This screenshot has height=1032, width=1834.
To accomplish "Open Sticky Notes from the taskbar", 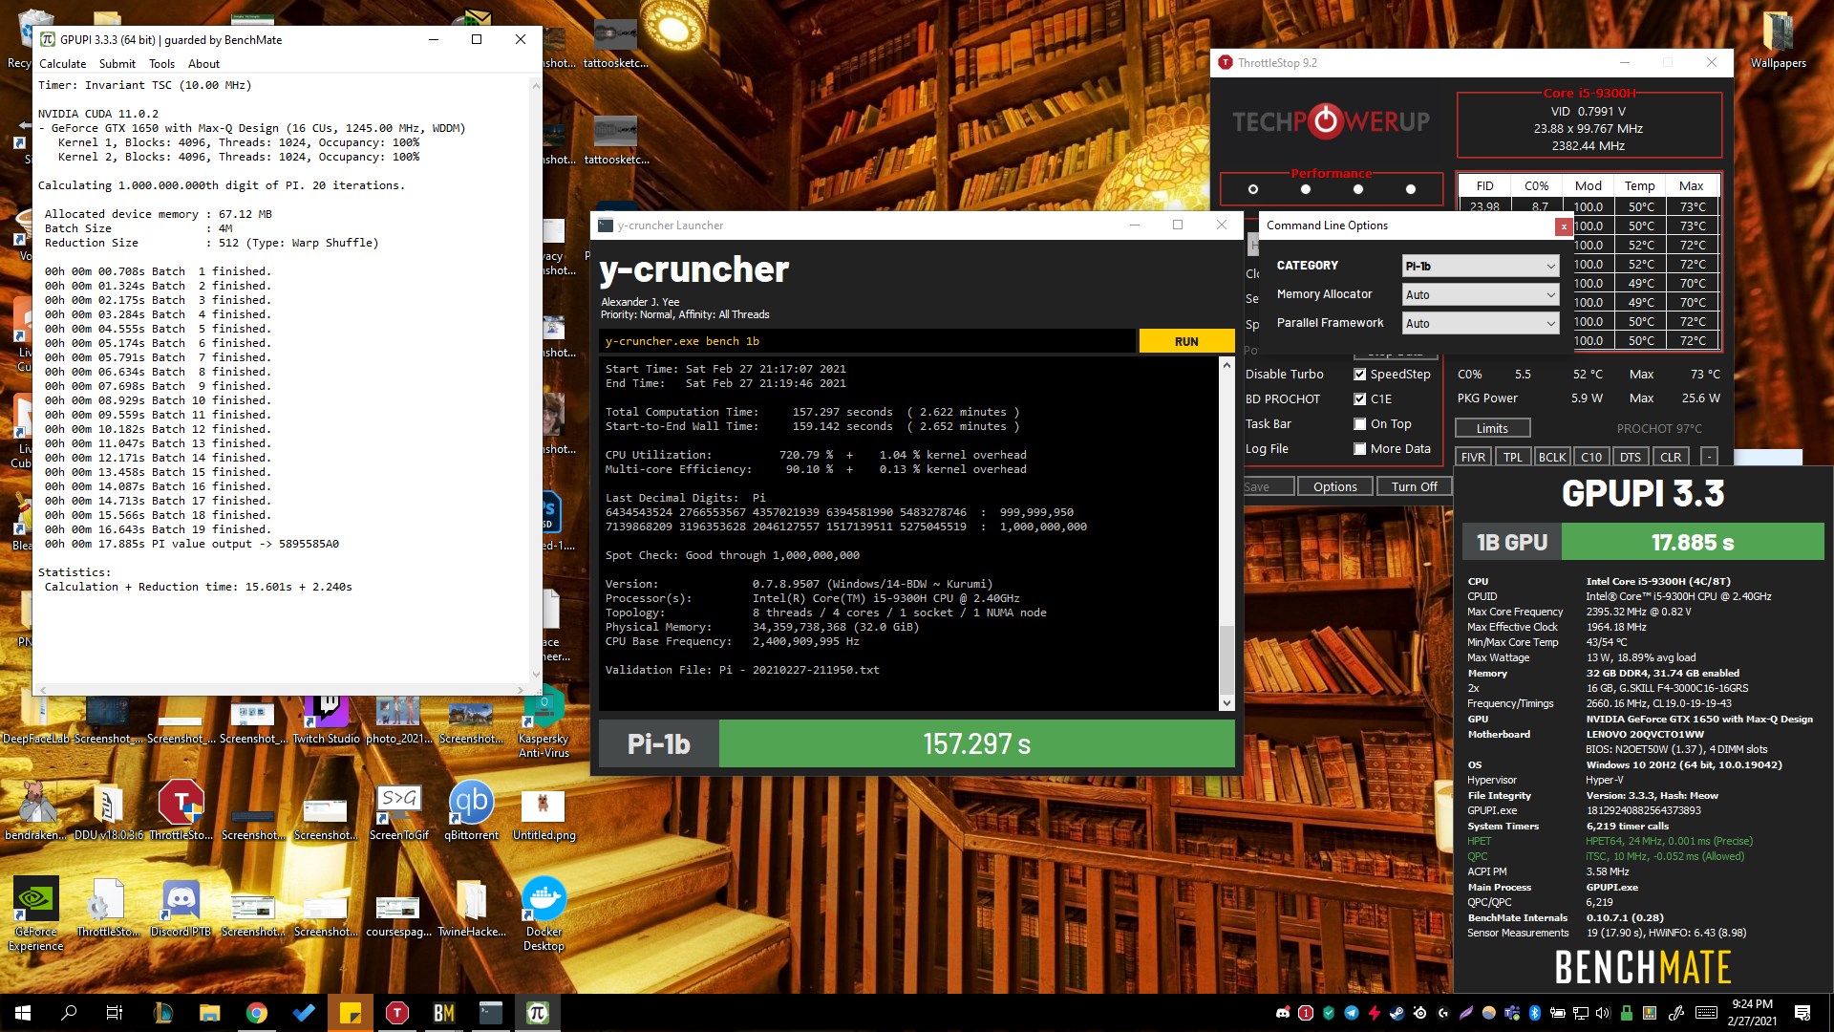I will coord(351,1013).
